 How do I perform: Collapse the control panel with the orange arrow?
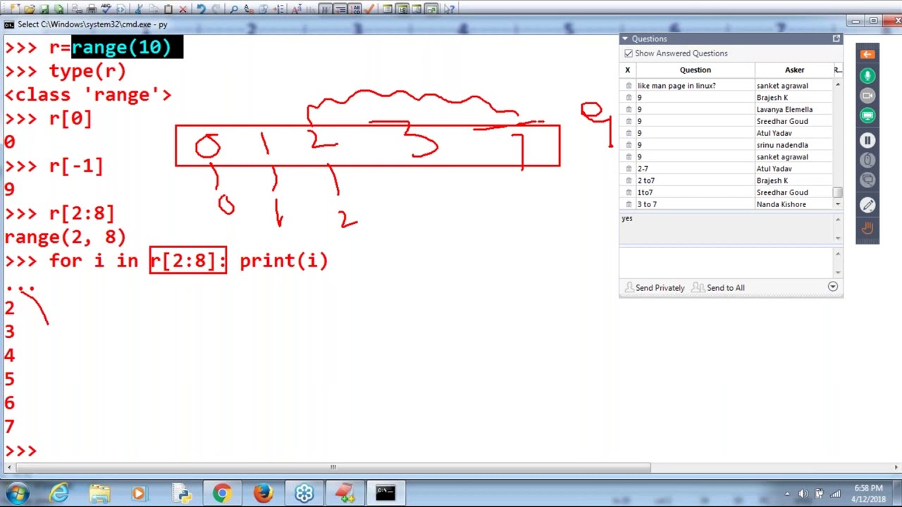click(867, 54)
